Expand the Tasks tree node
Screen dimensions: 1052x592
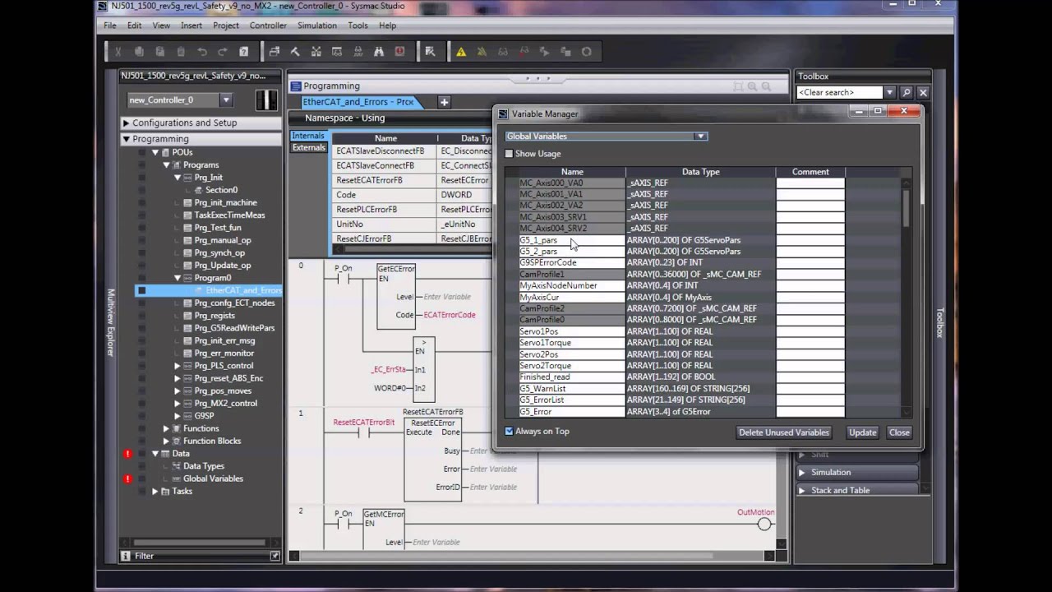pyautogui.click(x=155, y=491)
